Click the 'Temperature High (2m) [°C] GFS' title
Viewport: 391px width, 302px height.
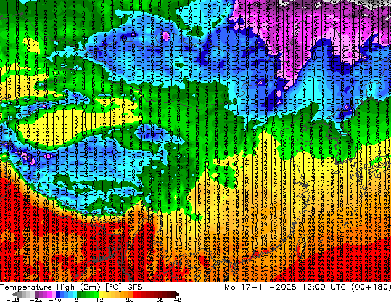point(71,287)
